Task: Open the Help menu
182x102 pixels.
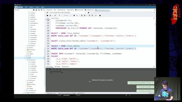Action: pos(43,7)
